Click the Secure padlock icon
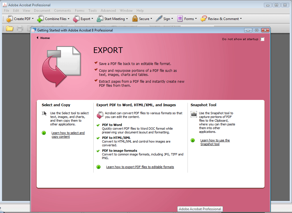Screen dimensions: 292x213 pos(135,19)
